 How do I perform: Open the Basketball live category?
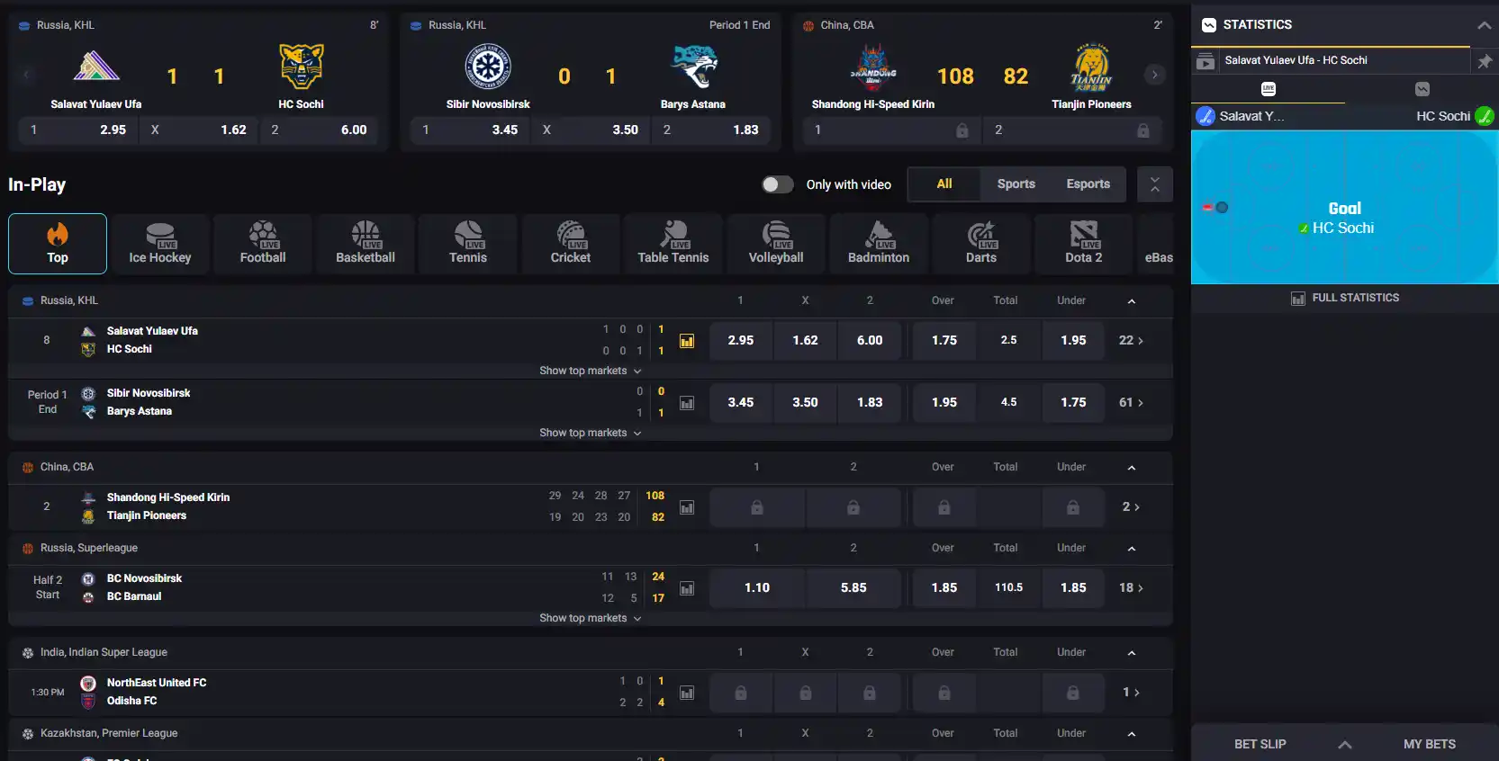pyautogui.click(x=366, y=244)
